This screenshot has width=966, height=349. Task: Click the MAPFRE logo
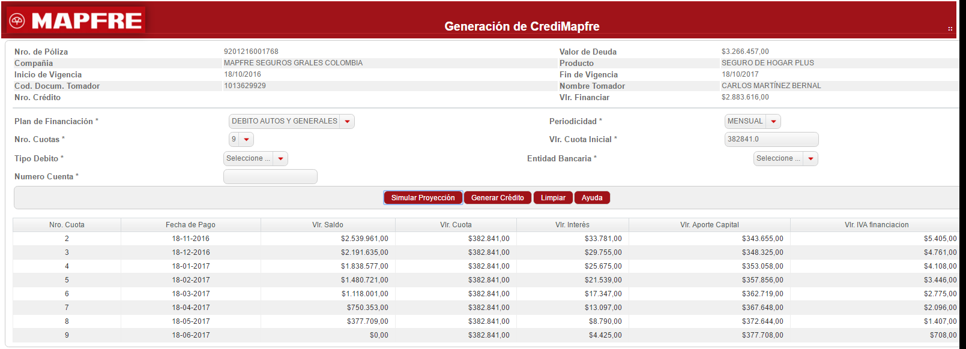[76, 21]
